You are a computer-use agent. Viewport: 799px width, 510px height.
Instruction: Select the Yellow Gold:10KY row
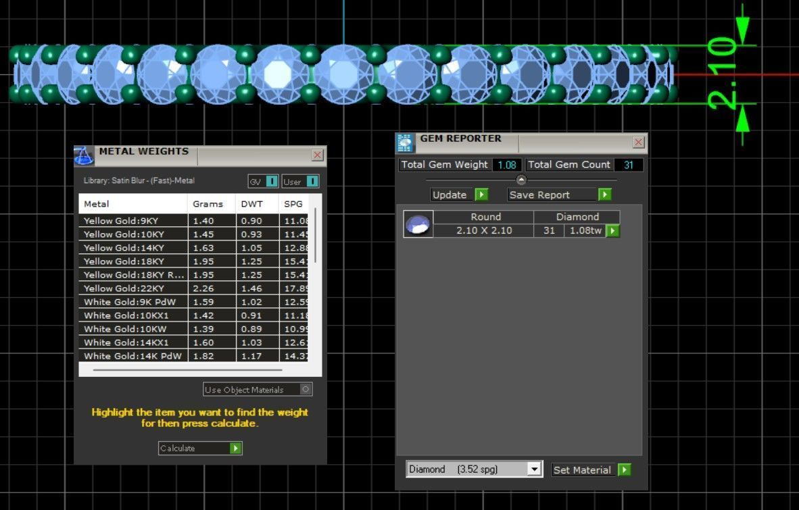coord(193,234)
